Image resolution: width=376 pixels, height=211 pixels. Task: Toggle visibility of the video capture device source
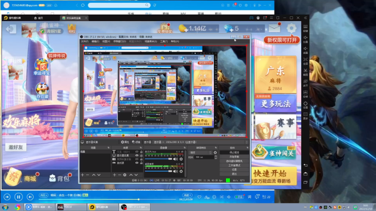(137, 159)
